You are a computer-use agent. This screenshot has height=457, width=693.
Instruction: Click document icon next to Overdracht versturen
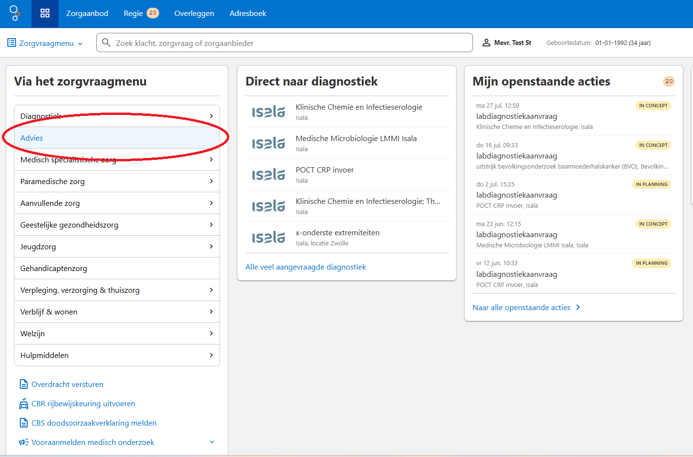[24, 384]
